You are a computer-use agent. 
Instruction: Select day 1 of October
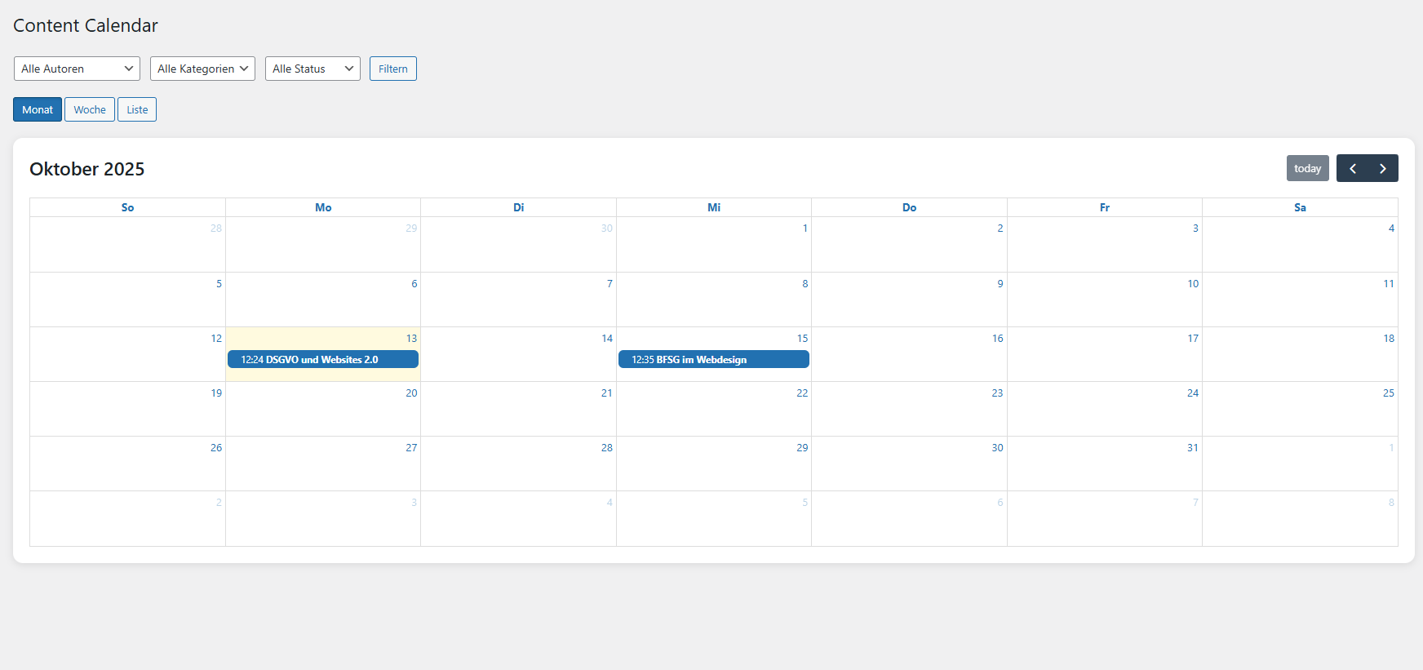coord(805,229)
